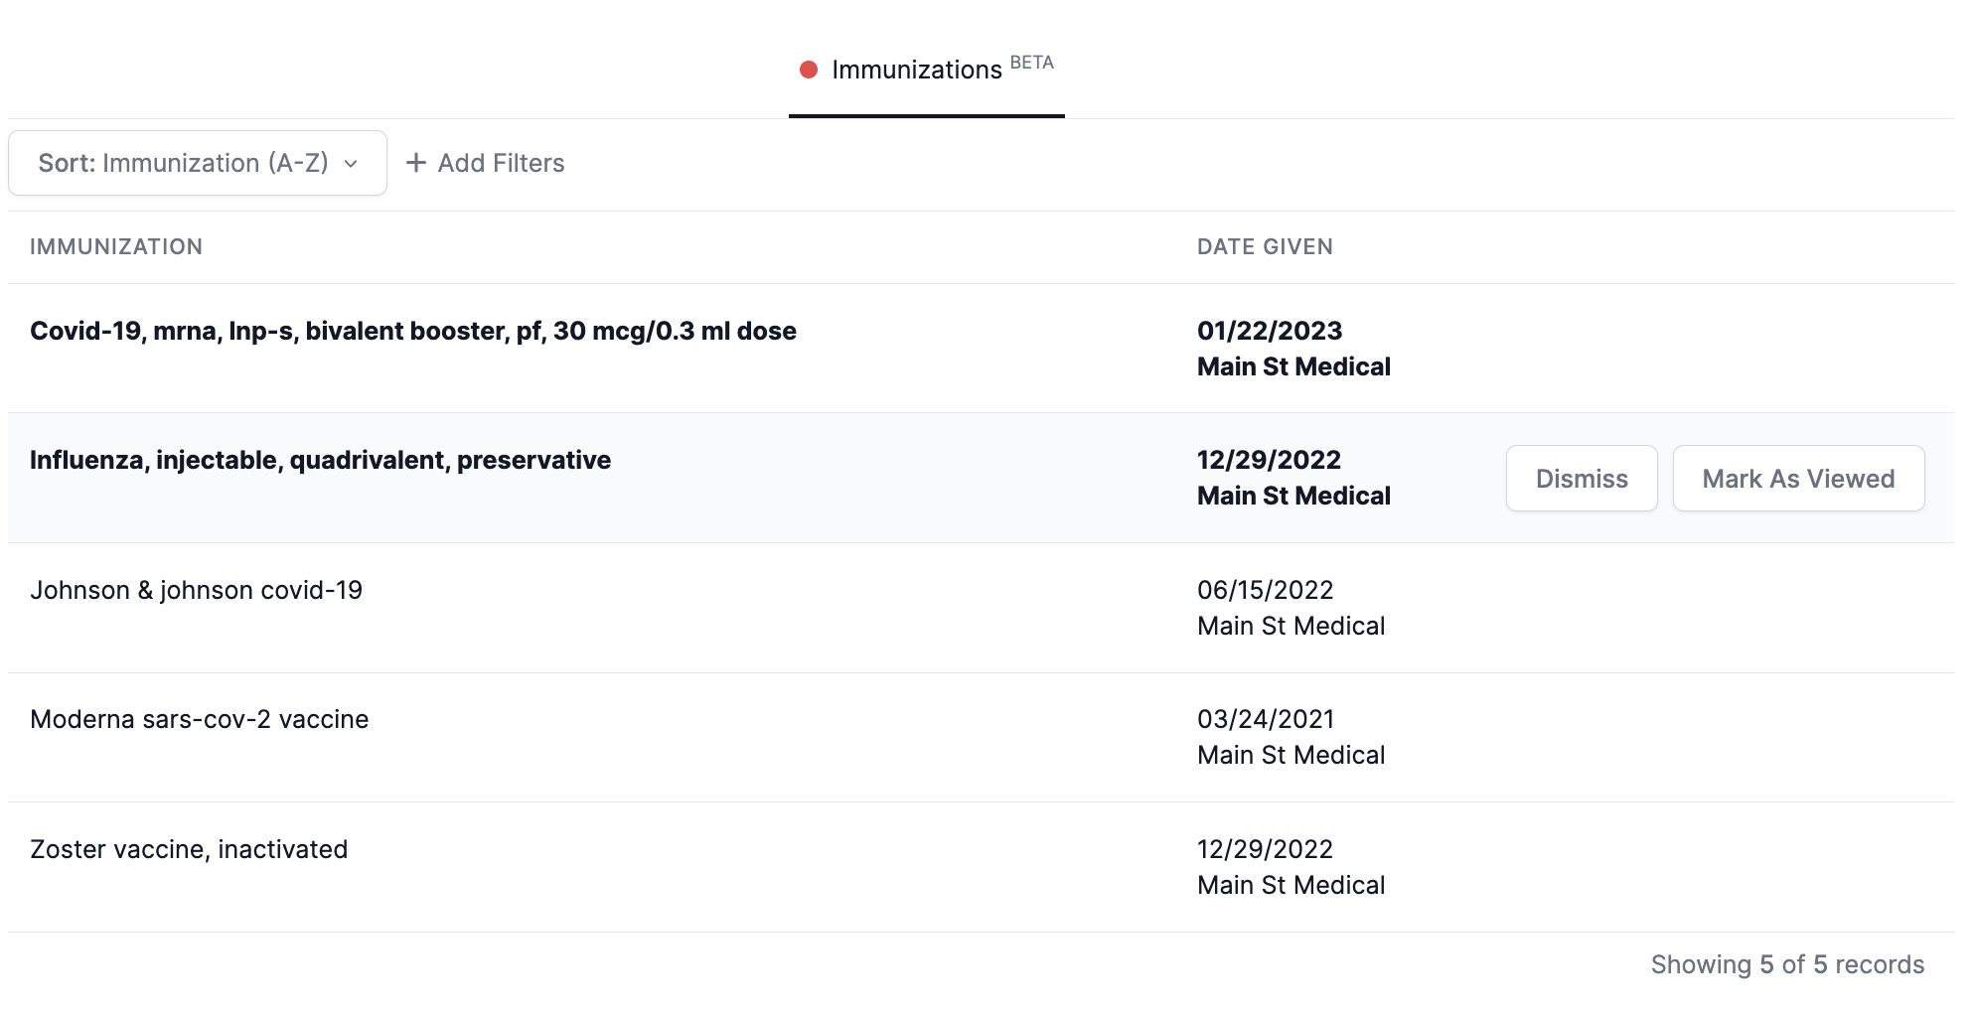Click the 01/22/2023 date given entry
Screen dimensions: 1975x1015
click(1269, 331)
